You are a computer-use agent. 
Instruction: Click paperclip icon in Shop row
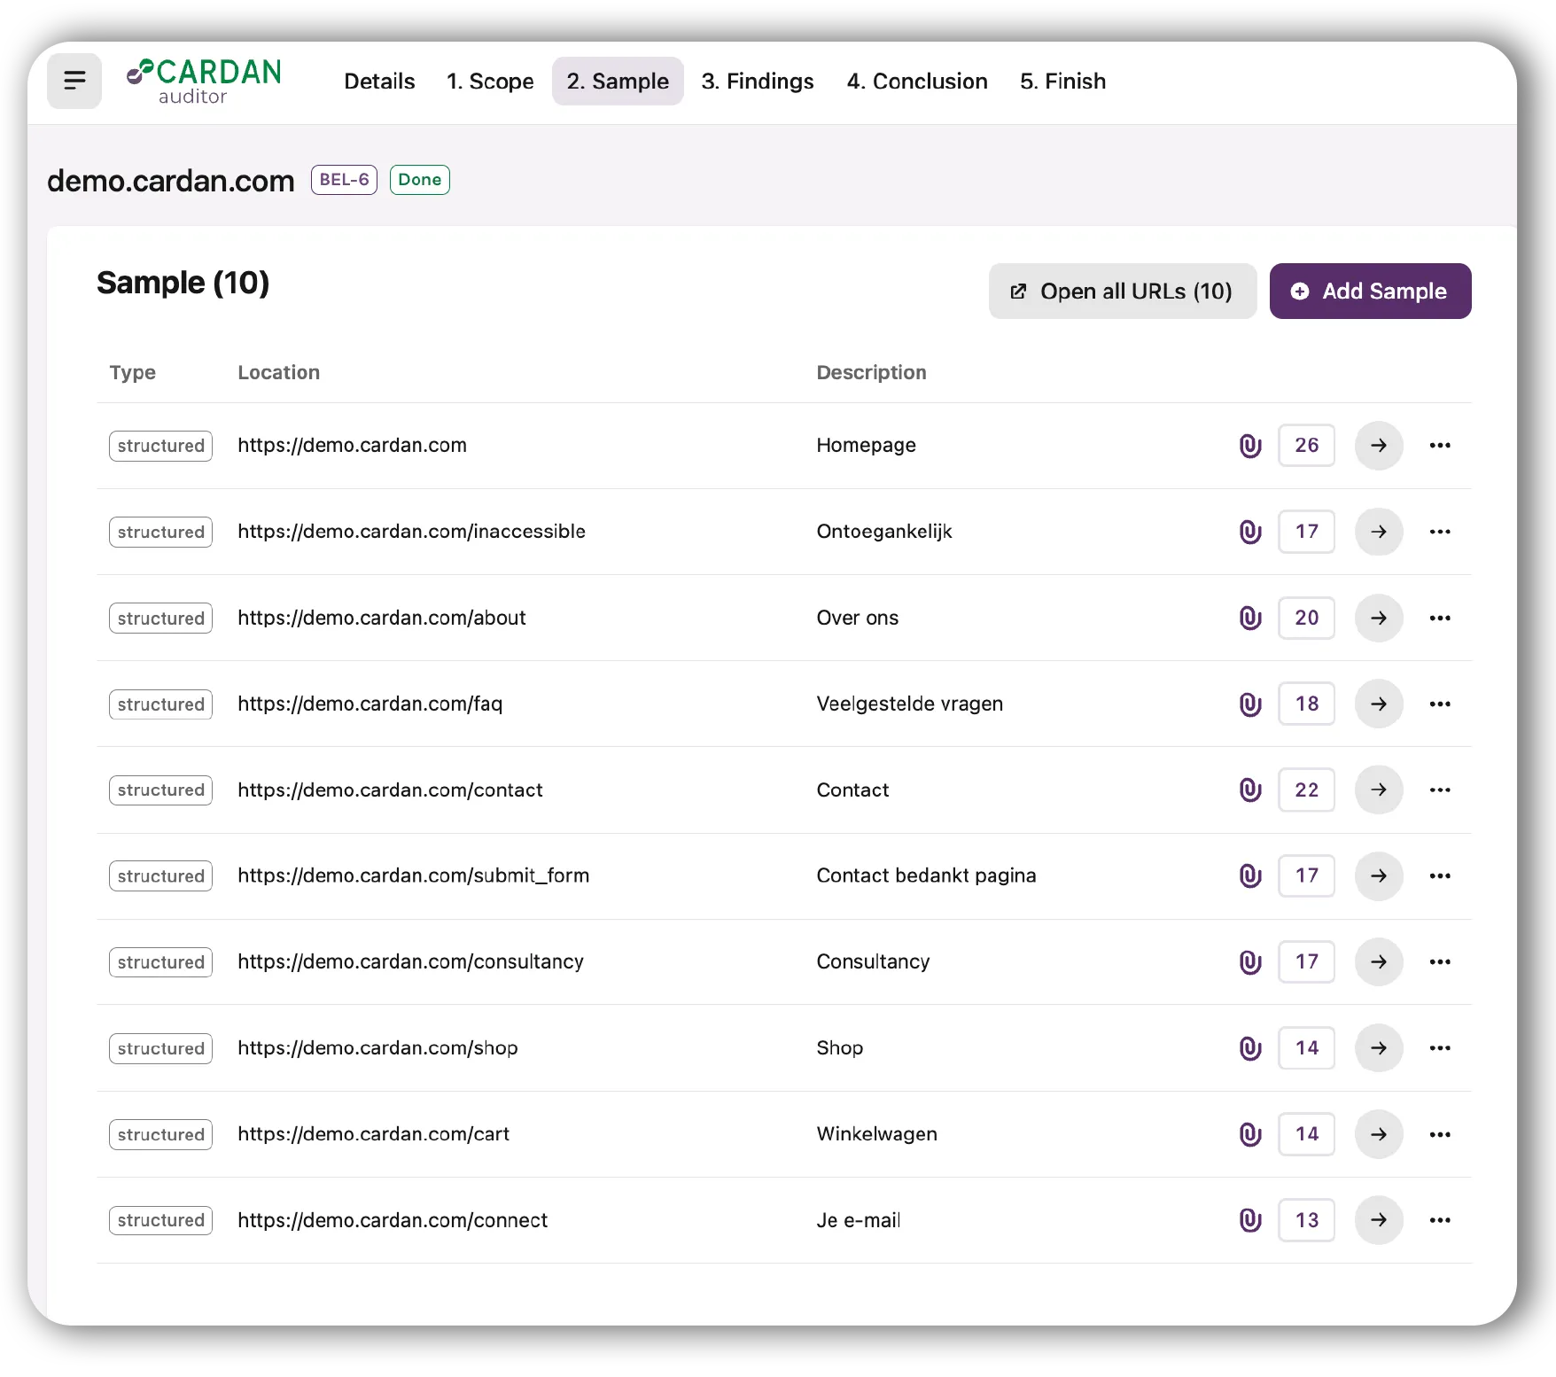coord(1250,1048)
